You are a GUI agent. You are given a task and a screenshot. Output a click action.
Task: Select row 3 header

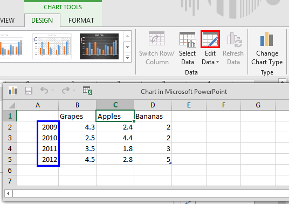click(x=10, y=138)
